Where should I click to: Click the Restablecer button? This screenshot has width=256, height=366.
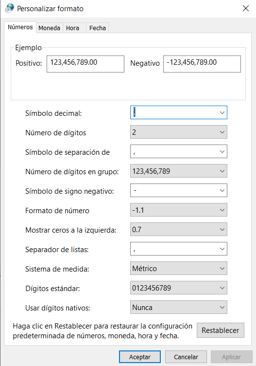tap(221, 330)
